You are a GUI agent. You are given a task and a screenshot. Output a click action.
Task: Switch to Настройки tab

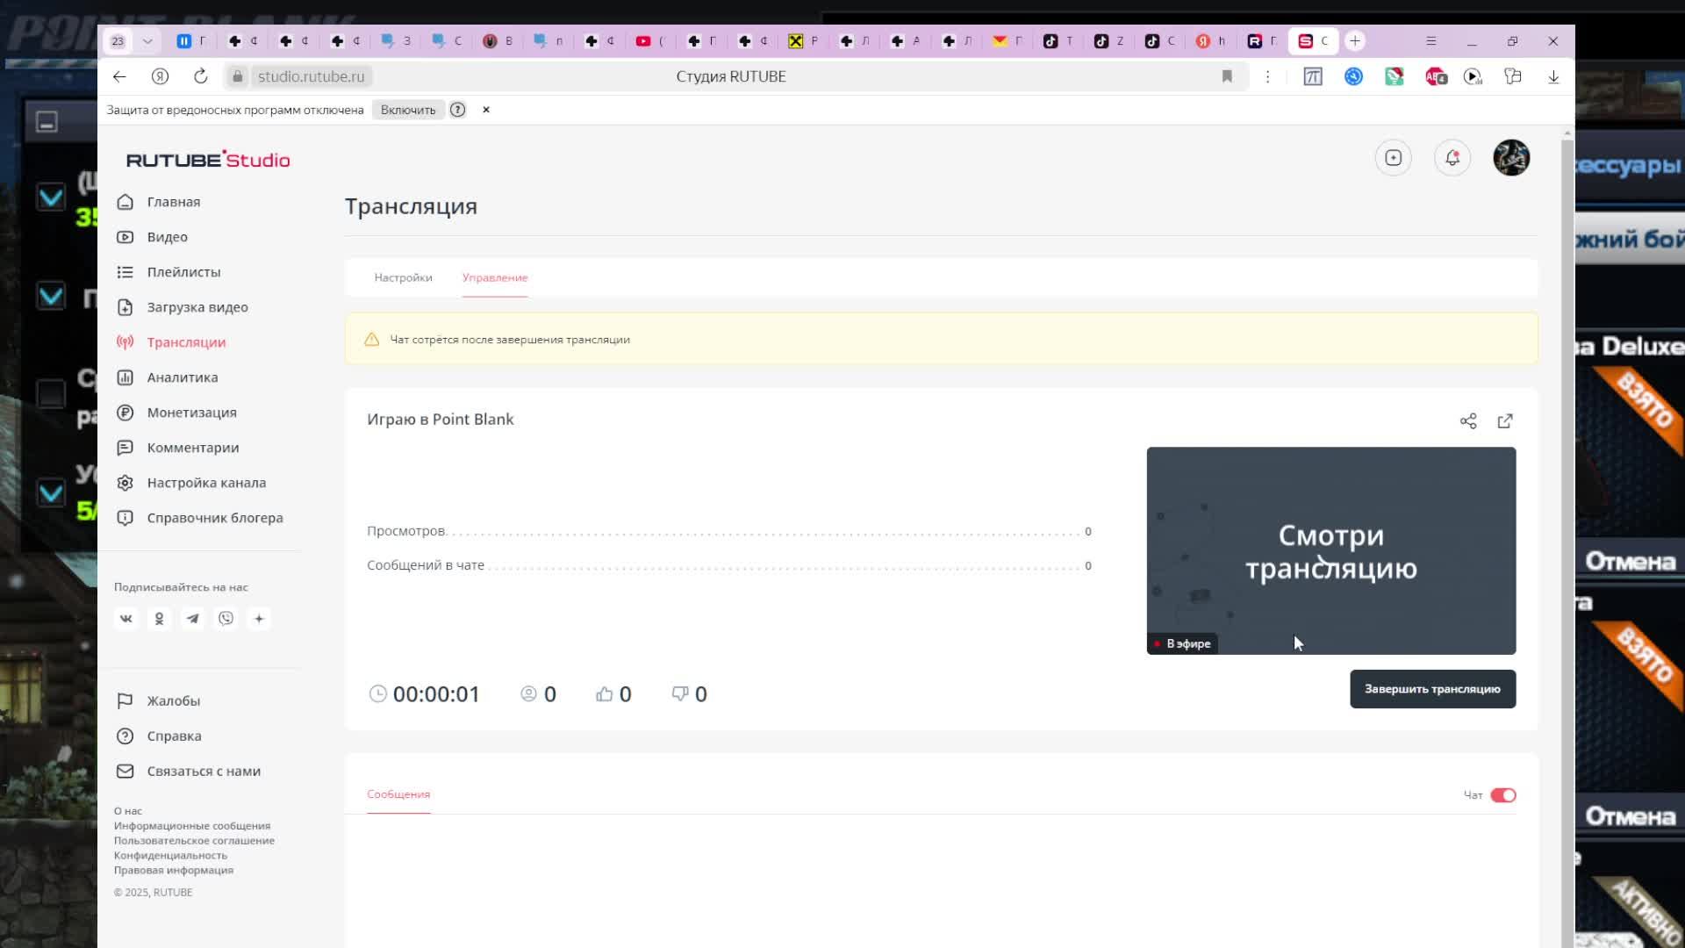click(402, 276)
